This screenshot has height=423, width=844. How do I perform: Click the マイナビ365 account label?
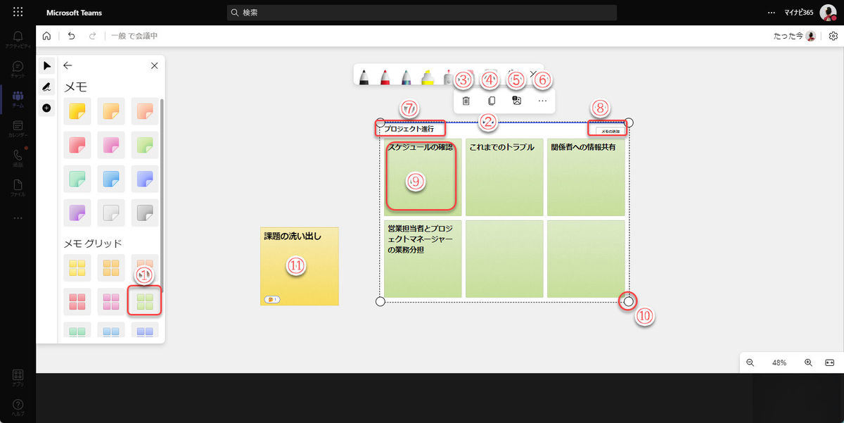(x=799, y=13)
